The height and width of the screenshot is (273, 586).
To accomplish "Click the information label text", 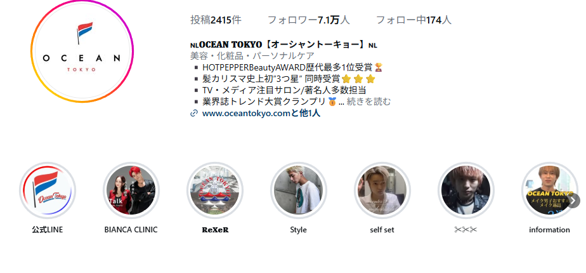I will tap(549, 230).
